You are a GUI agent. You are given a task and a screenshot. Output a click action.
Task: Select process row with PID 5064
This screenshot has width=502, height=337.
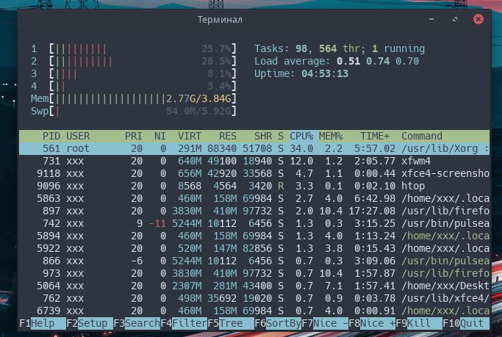click(254, 286)
